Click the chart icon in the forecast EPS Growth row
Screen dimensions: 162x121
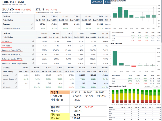point(16,87)
